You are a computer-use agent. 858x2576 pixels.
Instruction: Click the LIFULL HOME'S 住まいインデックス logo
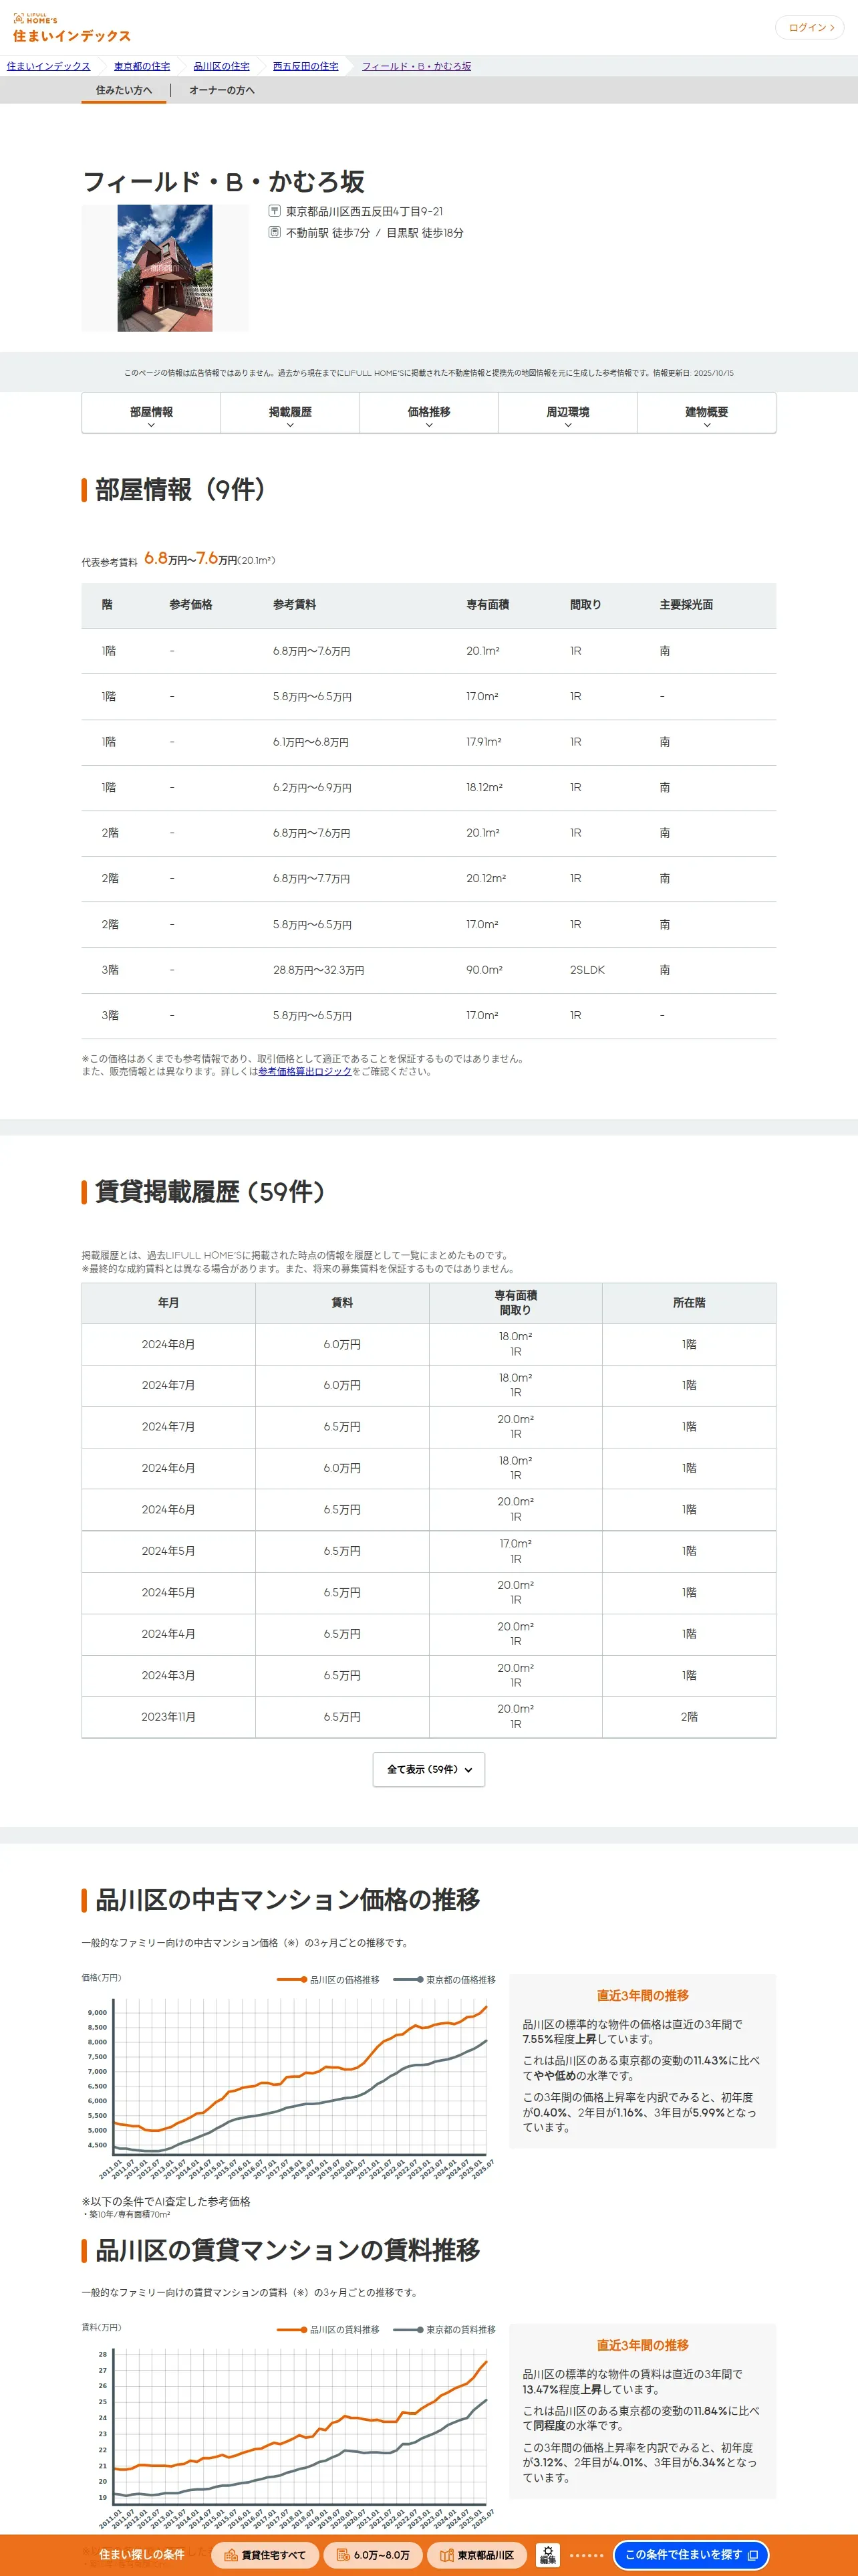(72, 28)
